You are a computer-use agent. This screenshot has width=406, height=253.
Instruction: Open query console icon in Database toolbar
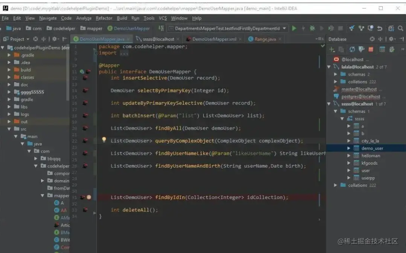pyautogui.click(x=392, y=49)
